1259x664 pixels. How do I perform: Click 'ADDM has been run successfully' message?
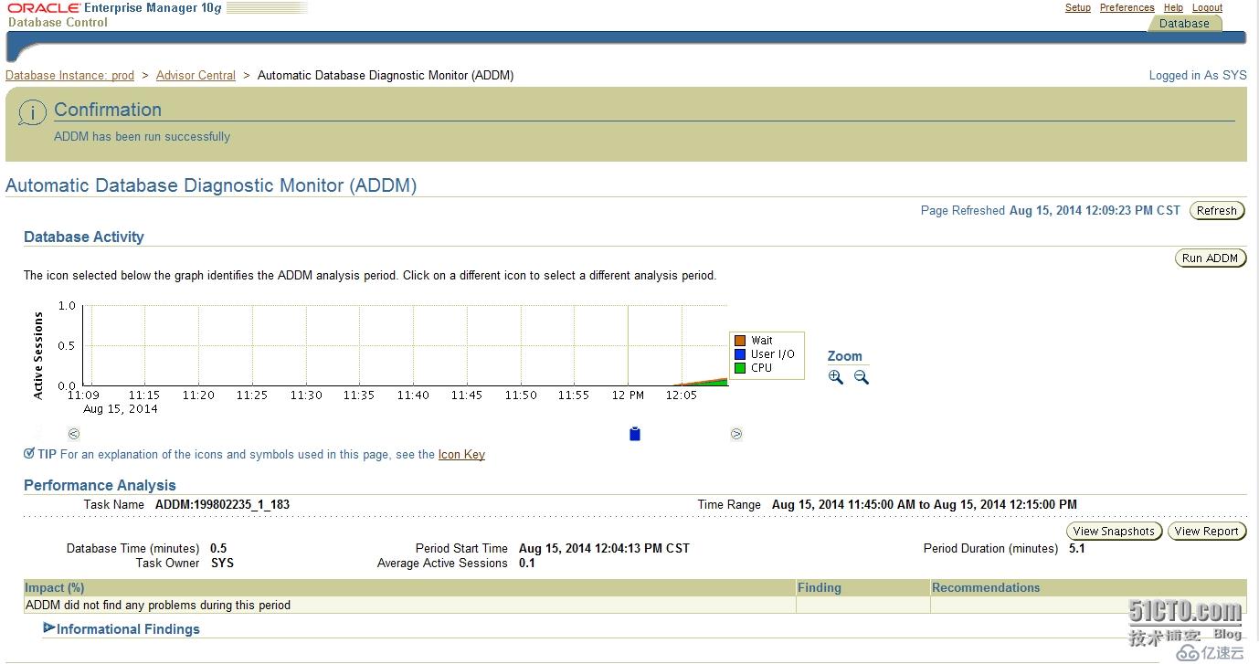[x=142, y=137]
